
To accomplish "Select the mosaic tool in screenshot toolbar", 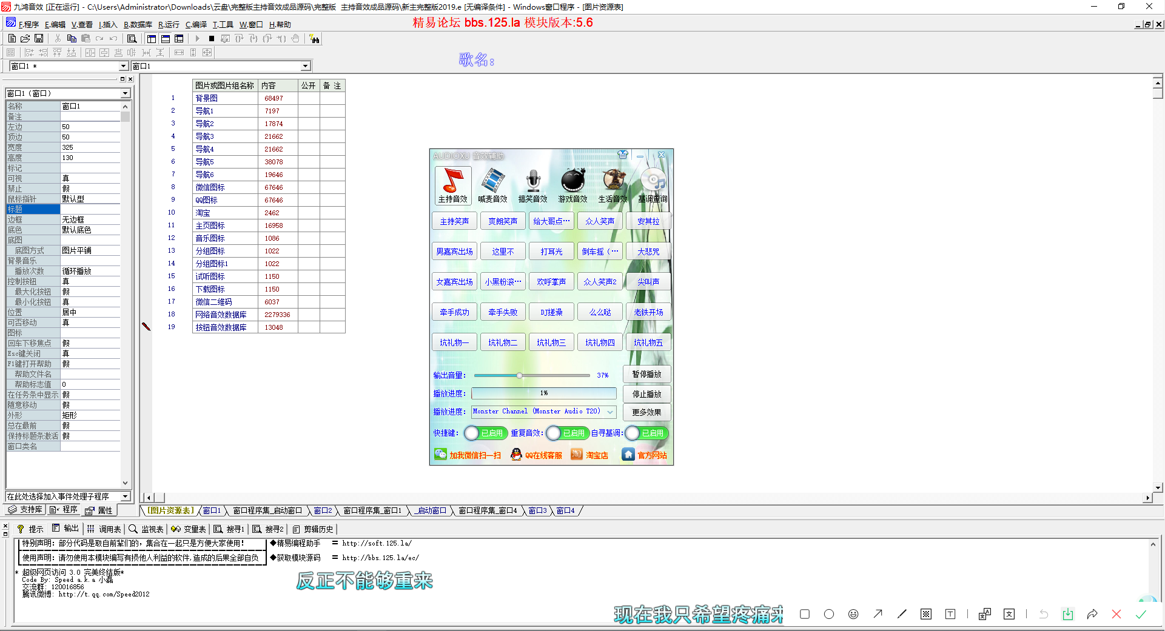I will [x=925, y=614].
